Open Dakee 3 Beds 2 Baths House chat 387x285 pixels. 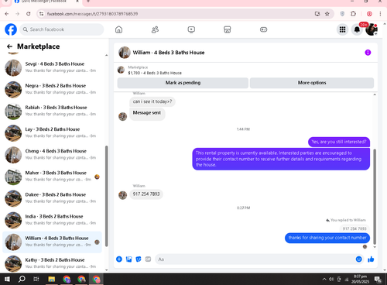[52, 198]
